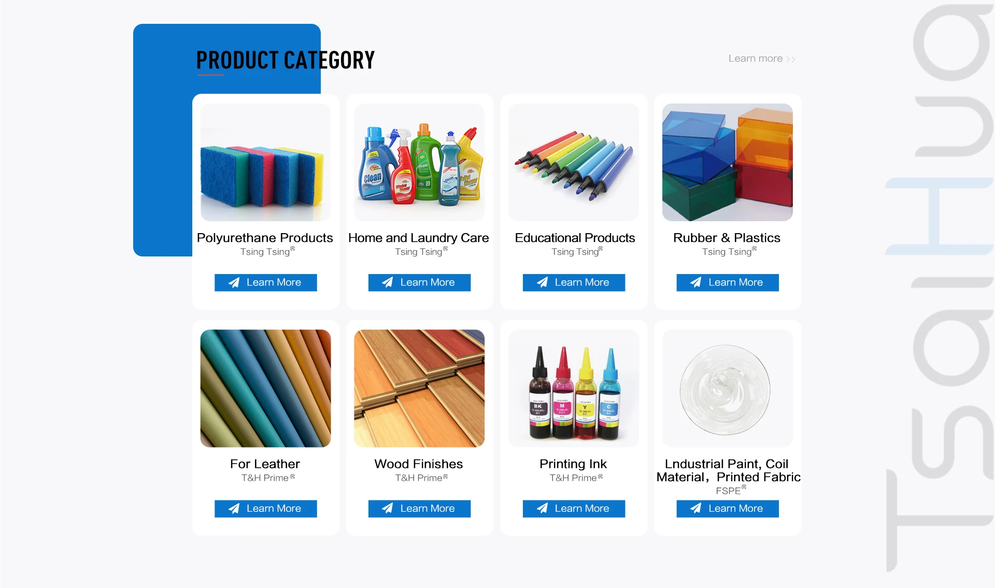Click paper plane icon under For Leather
Screen dimensions: 995x588
pyautogui.click(x=234, y=509)
